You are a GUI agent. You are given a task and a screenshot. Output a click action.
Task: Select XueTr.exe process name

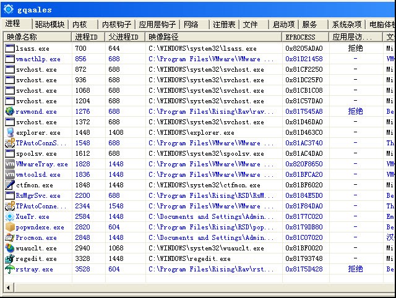pos(33,217)
